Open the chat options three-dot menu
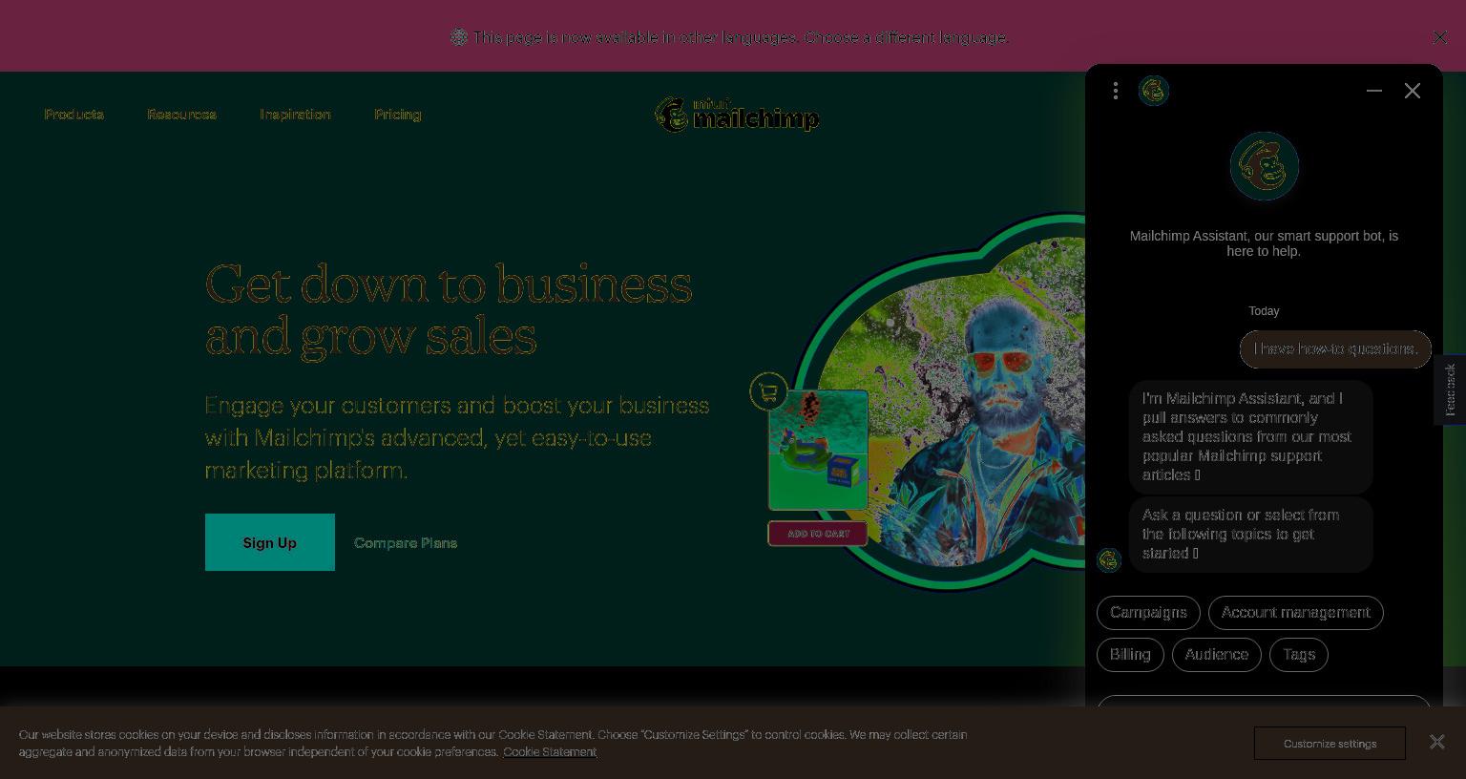1466x779 pixels. pos(1116,91)
